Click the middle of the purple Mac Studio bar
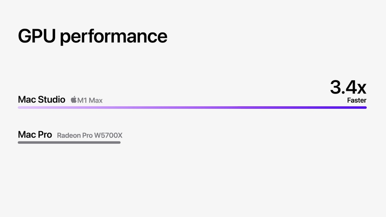386x217 pixels. [192, 108]
